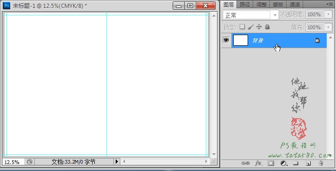The height and width of the screenshot is (171, 336).
Task: Create a new layer group folder
Action: [x=295, y=163]
